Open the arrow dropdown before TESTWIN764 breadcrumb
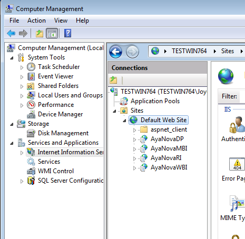The width and height of the screenshot is (245, 239). [x=165, y=51]
